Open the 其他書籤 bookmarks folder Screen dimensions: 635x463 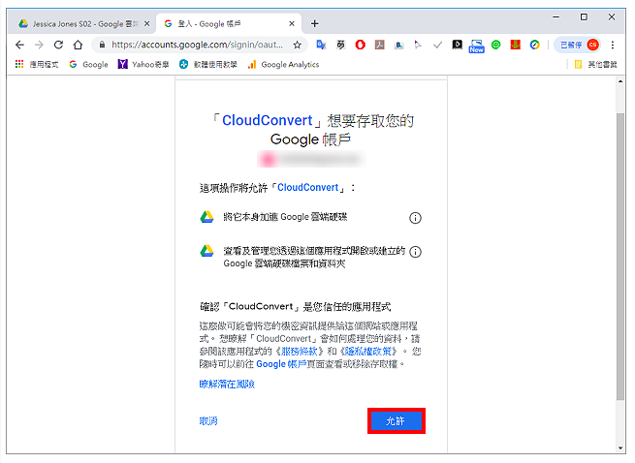point(595,64)
